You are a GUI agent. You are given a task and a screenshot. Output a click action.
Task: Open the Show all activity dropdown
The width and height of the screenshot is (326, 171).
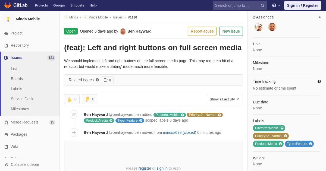[x=225, y=99]
